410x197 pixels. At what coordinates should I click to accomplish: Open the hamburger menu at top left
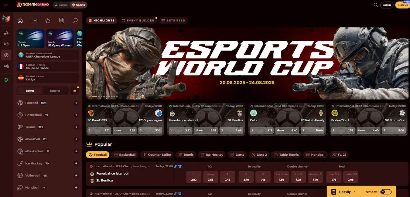pyautogui.click(x=6, y=5)
